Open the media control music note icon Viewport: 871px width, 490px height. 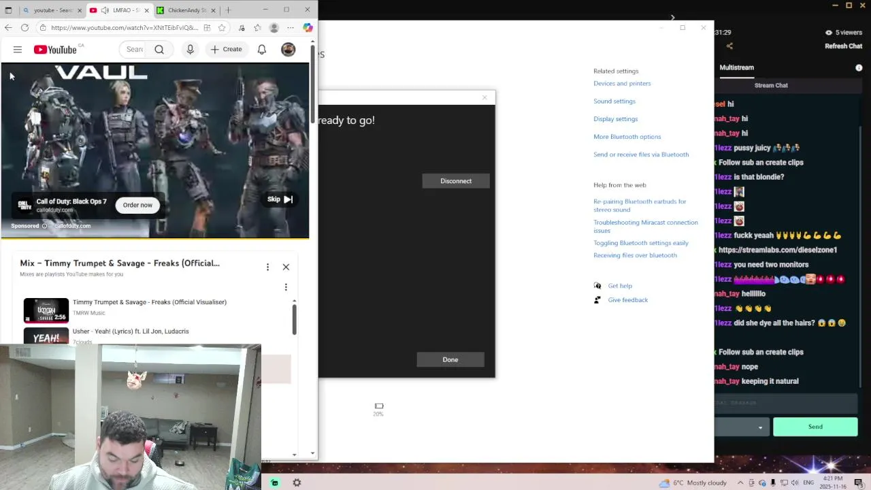click(242, 28)
